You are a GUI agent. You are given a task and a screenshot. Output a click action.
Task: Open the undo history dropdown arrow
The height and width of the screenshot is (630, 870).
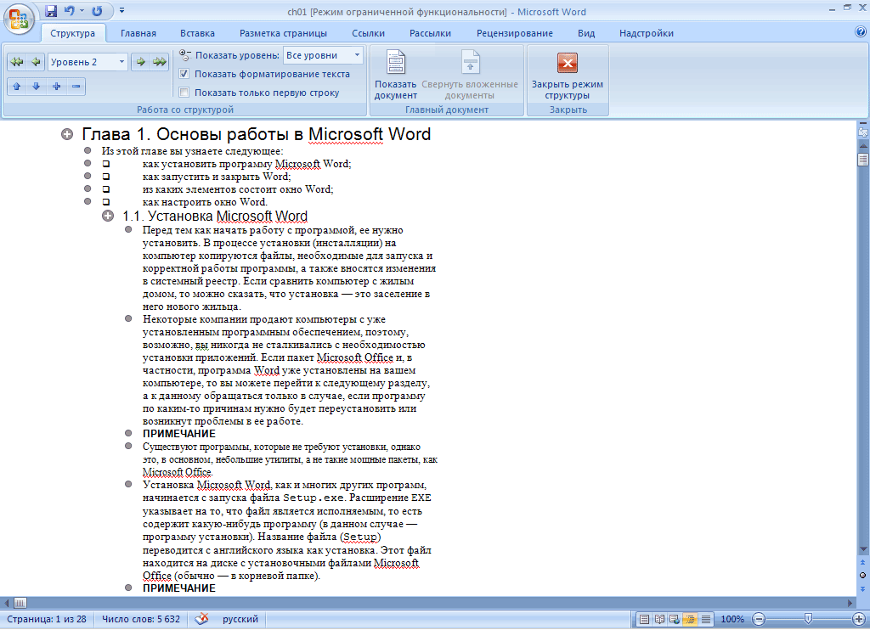click(x=82, y=11)
